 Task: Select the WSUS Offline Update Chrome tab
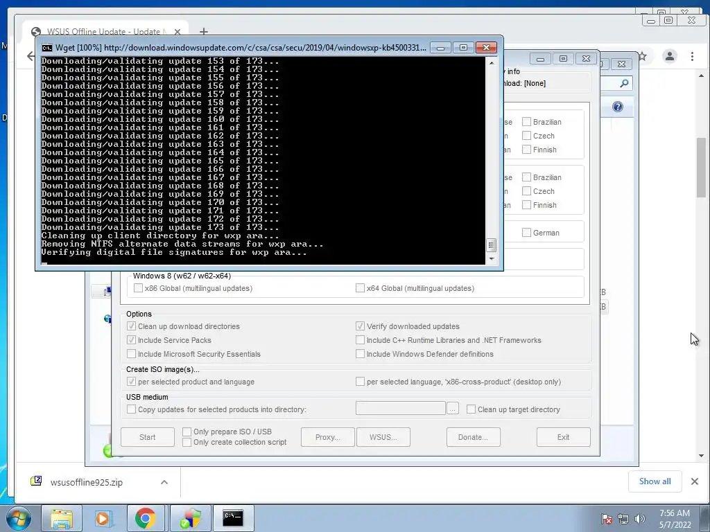point(105,32)
